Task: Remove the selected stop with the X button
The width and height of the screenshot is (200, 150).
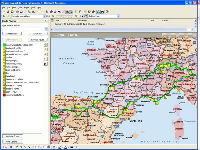Action: [x=45, y=59]
